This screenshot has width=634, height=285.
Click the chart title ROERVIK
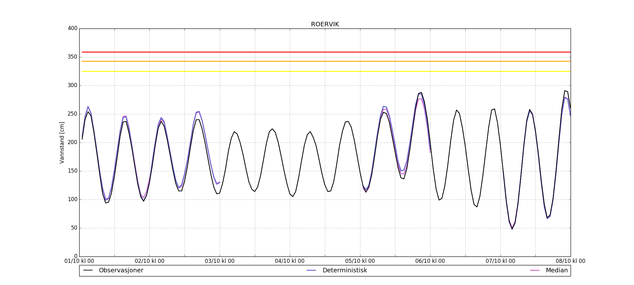(x=325, y=24)
